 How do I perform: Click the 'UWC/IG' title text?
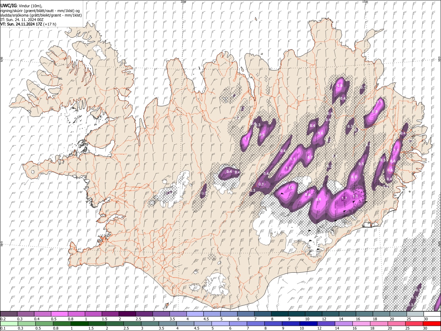click(x=8, y=6)
